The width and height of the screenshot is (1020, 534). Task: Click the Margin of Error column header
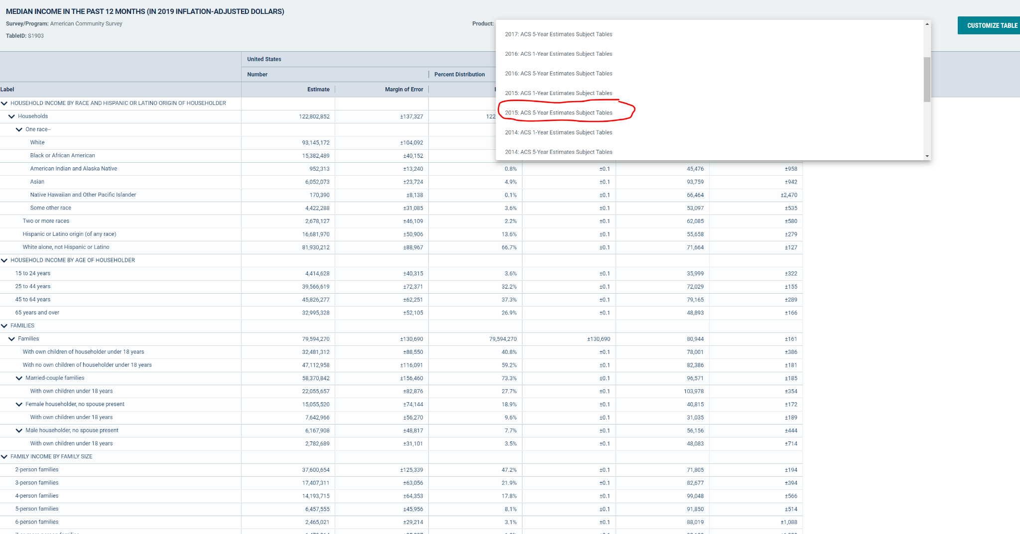click(404, 90)
